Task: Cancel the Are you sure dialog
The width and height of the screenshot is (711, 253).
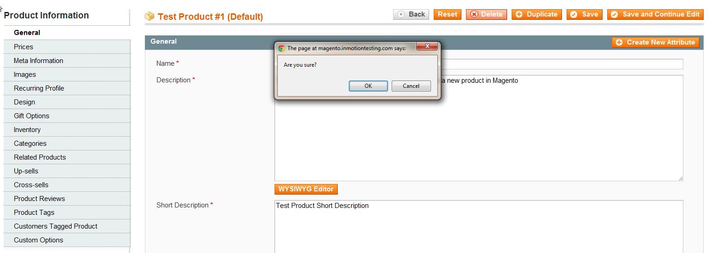Action: [411, 86]
